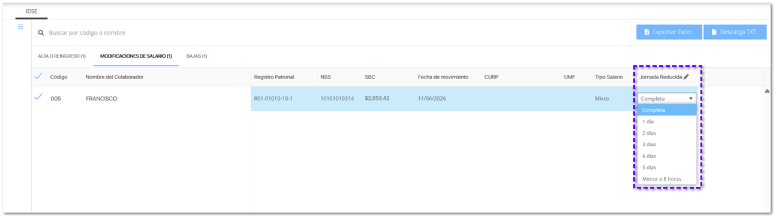The image size is (776, 218).
Task: Click the Código column header
Action: 59,77
